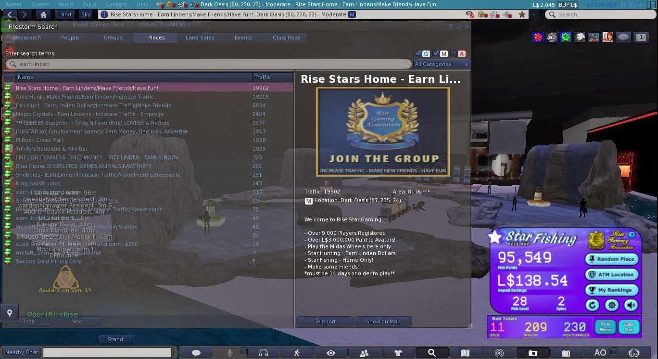Click the Star Fishing refresh icon
This screenshot has height=359, width=658.
[x=592, y=305]
